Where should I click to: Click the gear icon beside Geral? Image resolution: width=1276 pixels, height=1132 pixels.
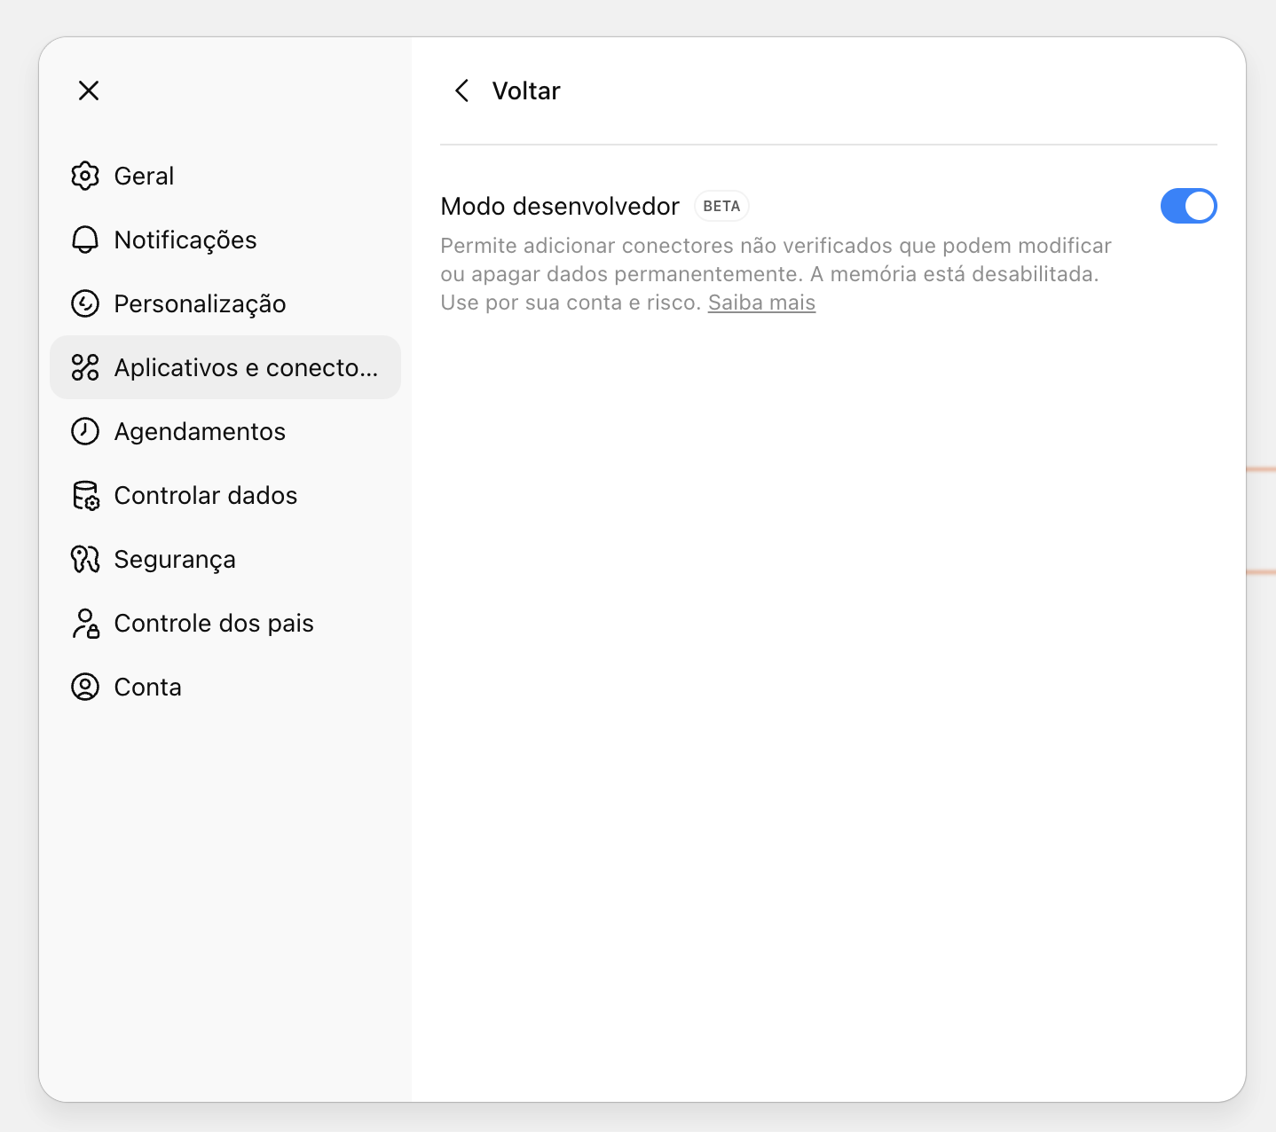click(x=85, y=176)
